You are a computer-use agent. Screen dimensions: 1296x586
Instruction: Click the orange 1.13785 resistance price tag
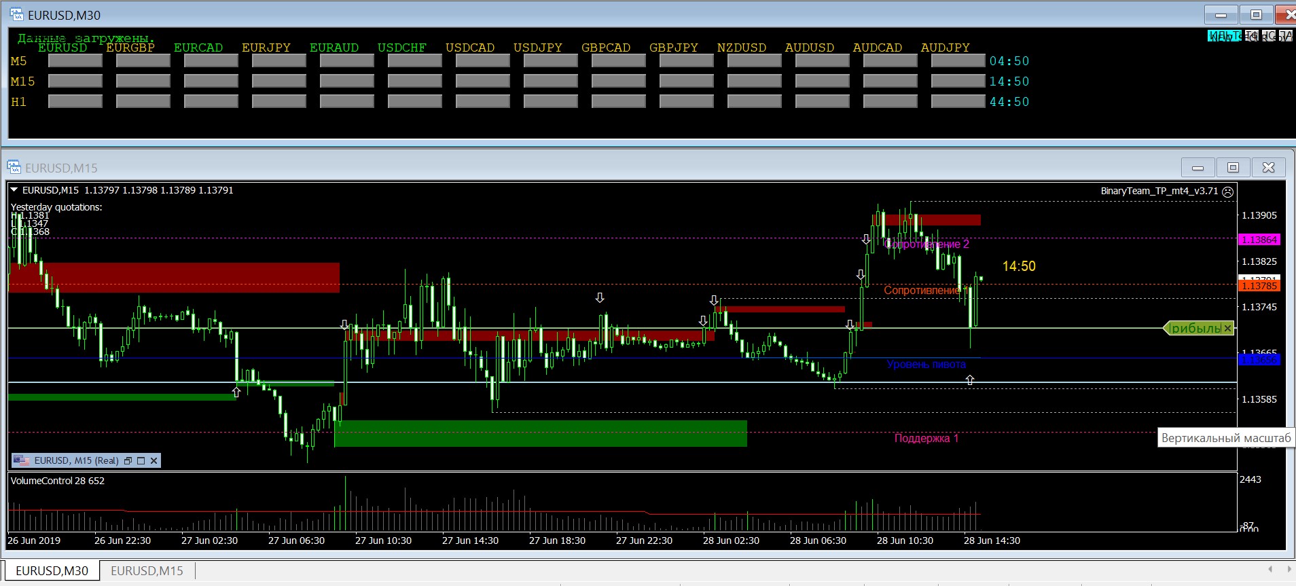click(x=1259, y=287)
